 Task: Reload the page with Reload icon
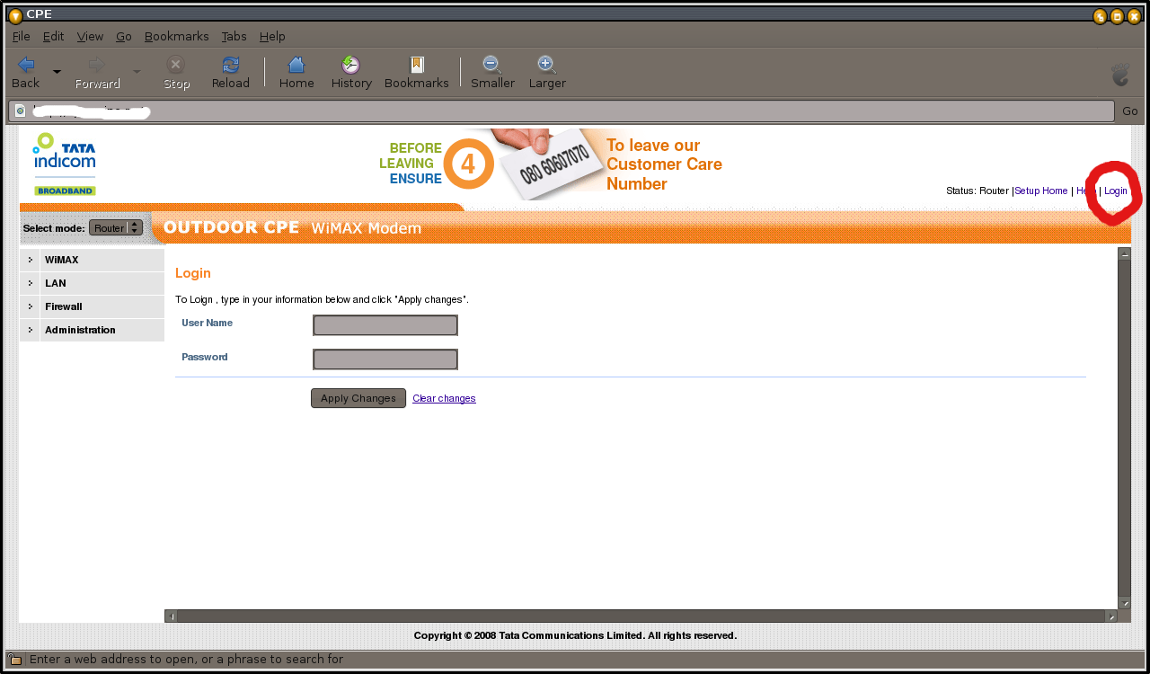pos(231,65)
